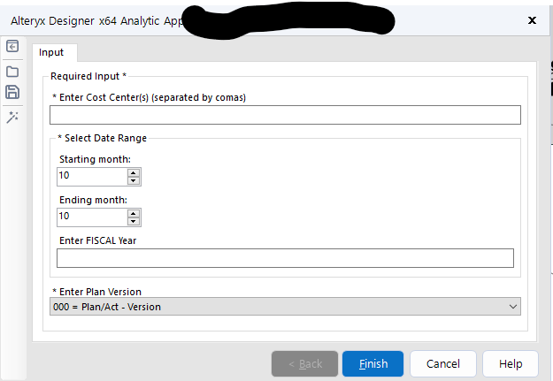Viewport: 553px width, 381px height.
Task: Open Help for the analytic app
Action: [511, 363]
